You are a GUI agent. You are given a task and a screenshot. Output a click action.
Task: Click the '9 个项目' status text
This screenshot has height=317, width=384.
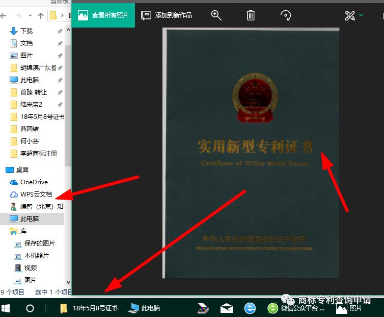point(12,292)
